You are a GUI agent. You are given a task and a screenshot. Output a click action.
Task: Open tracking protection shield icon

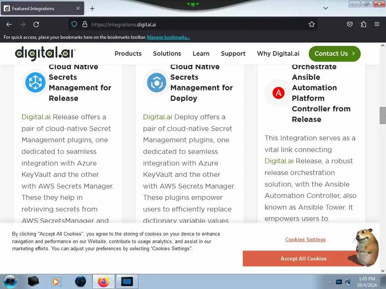pyautogui.click(x=74, y=24)
